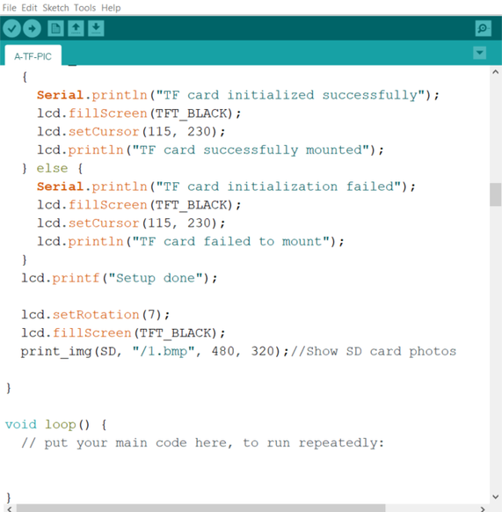Create a new sketch file
Image resolution: width=502 pixels, height=512 pixels.
click(x=55, y=28)
